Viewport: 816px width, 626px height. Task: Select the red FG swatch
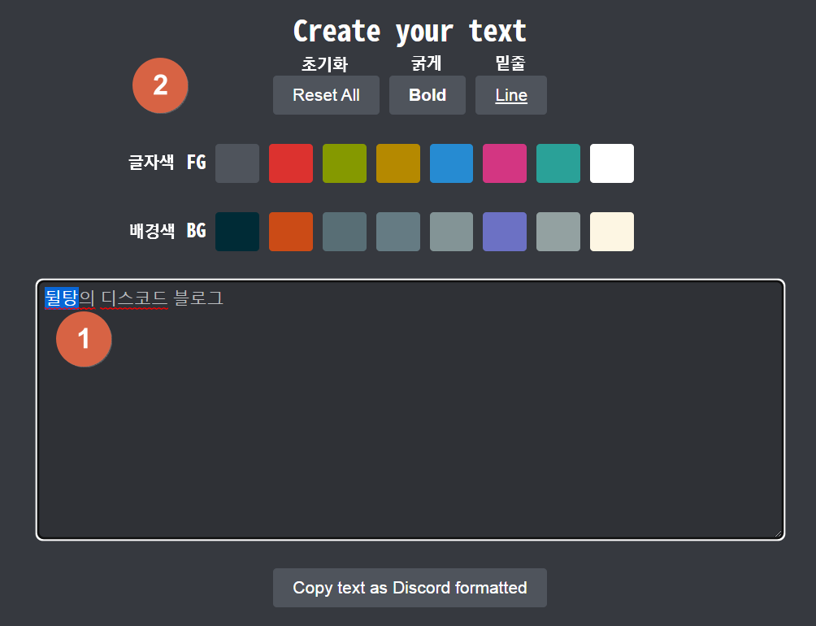(x=291, y=163)
